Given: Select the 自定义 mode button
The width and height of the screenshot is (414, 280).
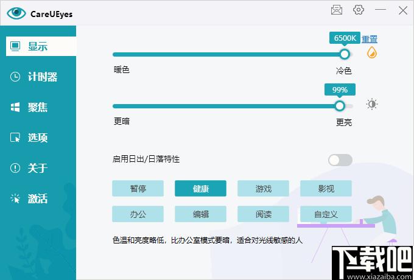Looking at the screenshot, I should [x=326, y=214].
